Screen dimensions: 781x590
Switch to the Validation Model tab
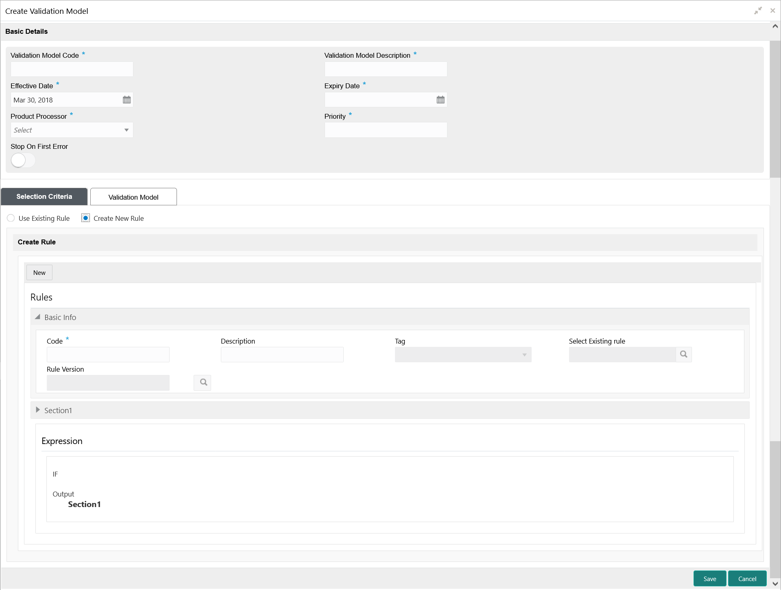(x=133, y=197)
